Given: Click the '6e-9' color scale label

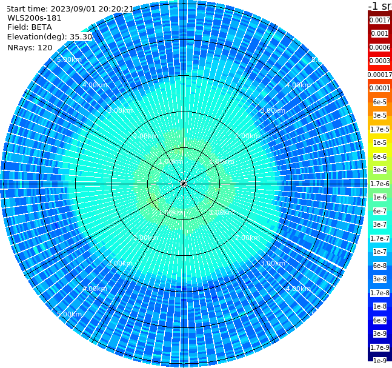Looking at the screenshot, I should pos(380,320).
